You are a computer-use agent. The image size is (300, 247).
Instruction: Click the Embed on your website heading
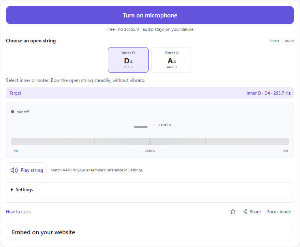click(43, 232)
